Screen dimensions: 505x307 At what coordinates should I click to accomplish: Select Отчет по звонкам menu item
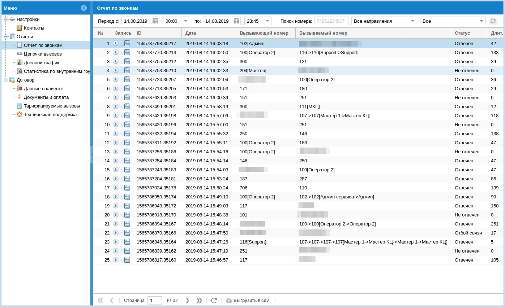tap(43, 45)
